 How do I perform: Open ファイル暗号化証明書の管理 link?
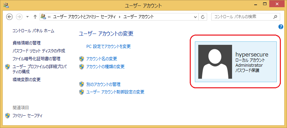tap(37, 59)
